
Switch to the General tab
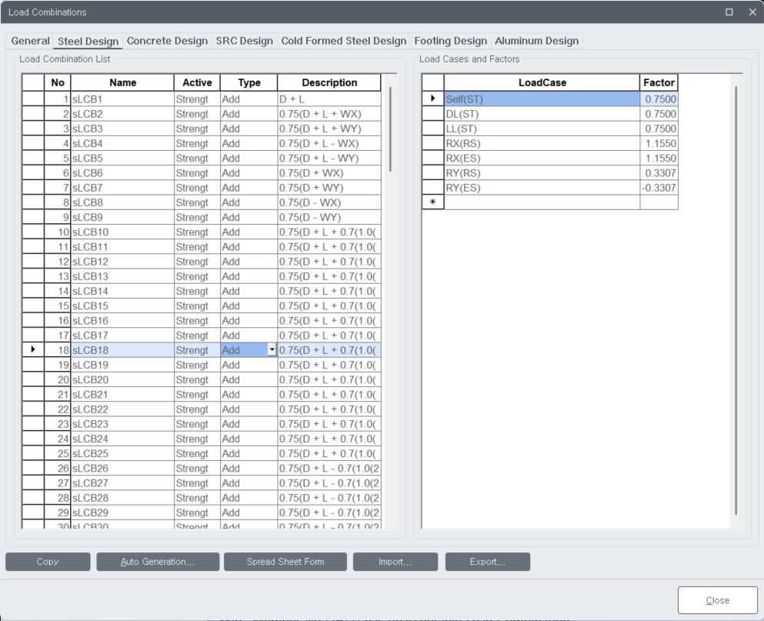(31, 41)
